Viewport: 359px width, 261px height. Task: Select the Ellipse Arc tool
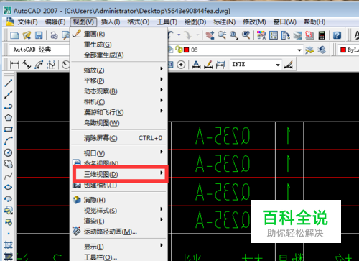[9, 198]
